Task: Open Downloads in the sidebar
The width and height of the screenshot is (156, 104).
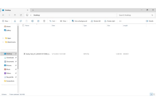Action: 9,58
